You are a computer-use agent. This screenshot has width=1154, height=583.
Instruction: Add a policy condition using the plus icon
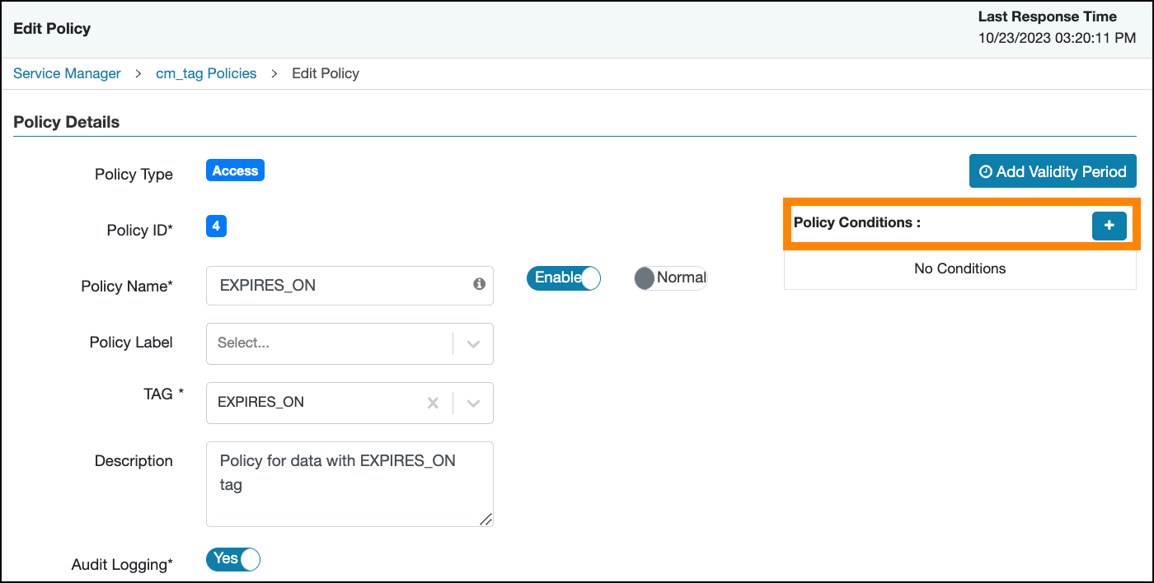coord(1109,226)
